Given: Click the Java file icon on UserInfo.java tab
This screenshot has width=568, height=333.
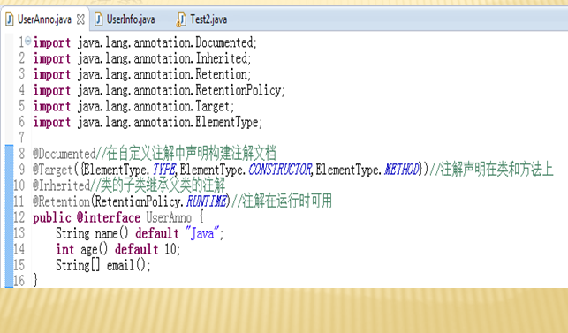Looking at the screenshot, I should [99, 19].
